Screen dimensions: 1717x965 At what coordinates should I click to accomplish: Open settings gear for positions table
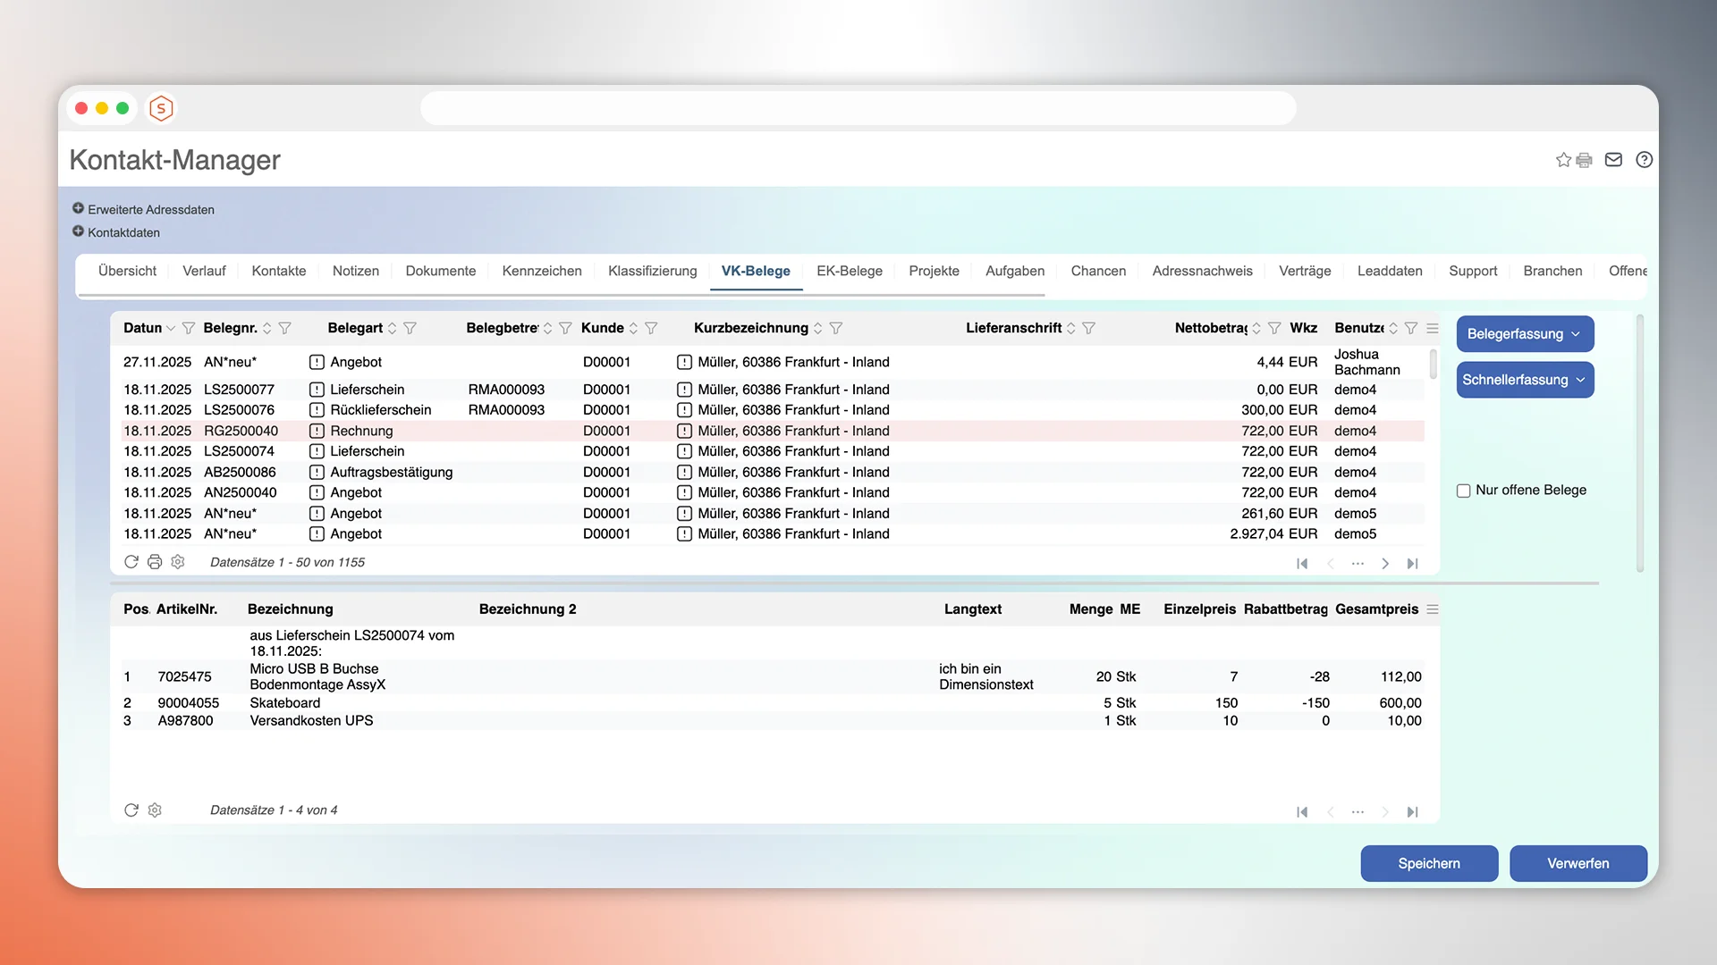point(155,810)
